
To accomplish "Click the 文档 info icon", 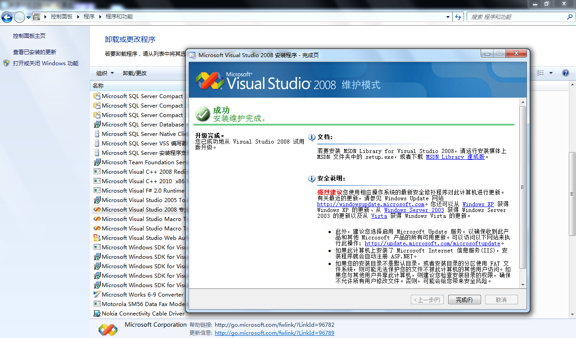I will 312,137.
